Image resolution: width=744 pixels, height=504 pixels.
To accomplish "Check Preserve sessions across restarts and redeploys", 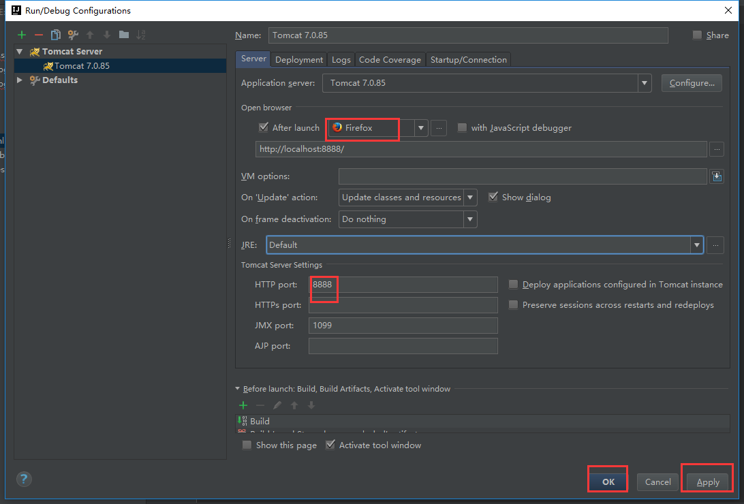I will point(514,305).
